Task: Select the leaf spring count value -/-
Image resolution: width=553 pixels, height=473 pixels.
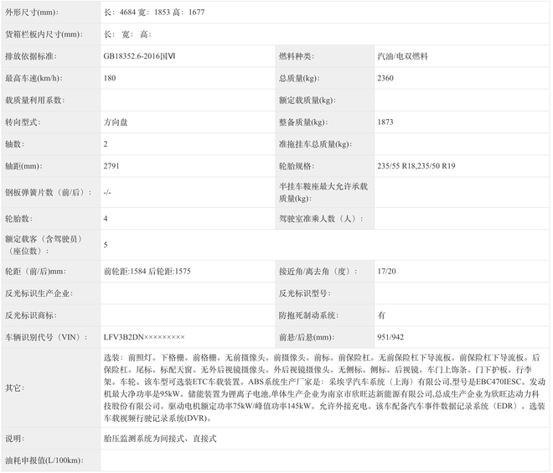Action: click(x=107, y=192)
